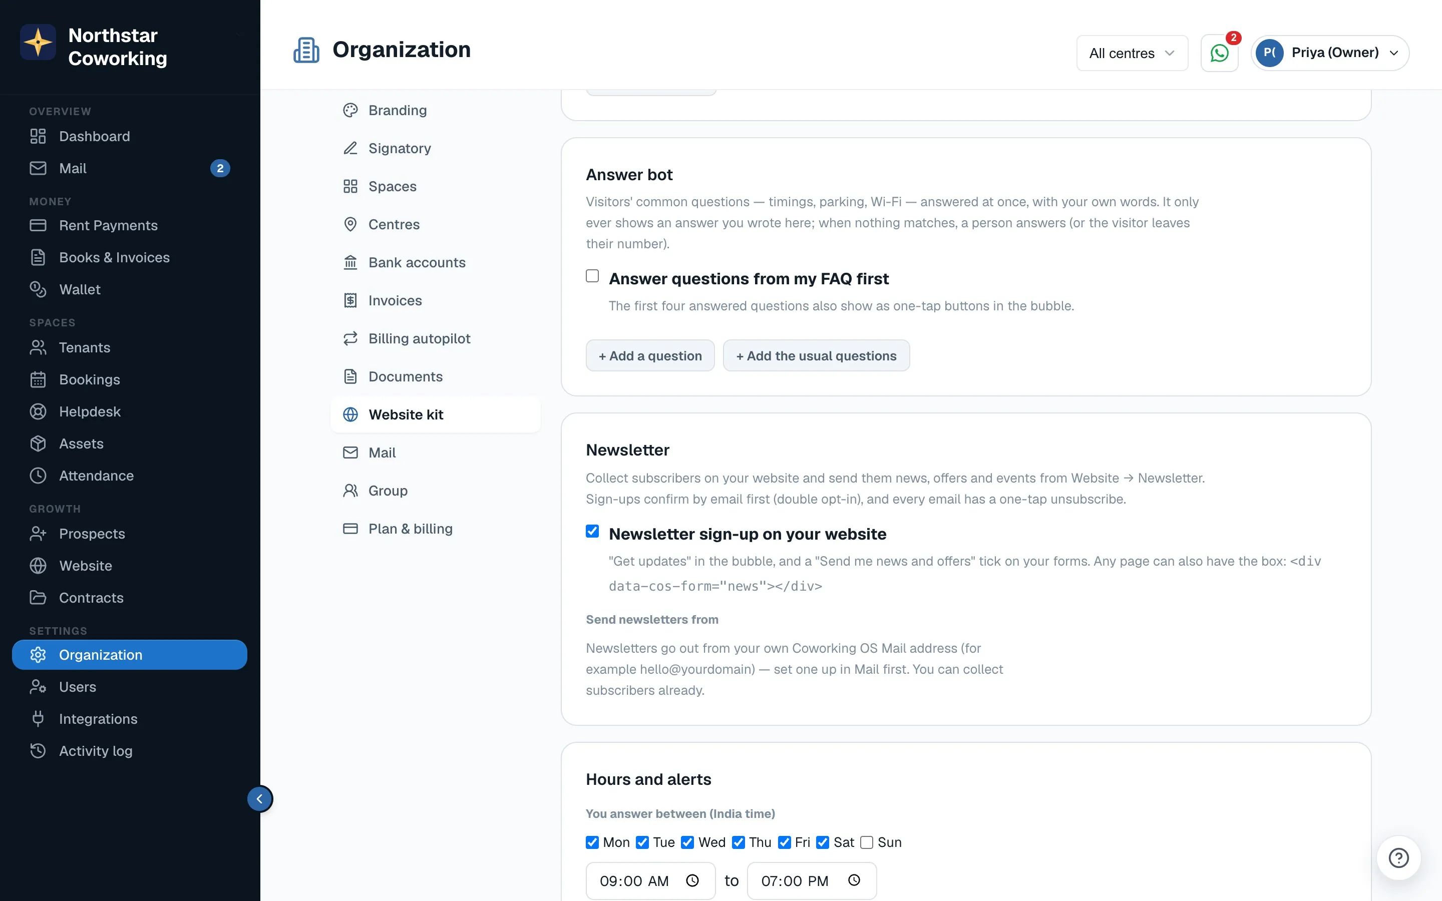Screen dimensions: 1442x901
Task: Open the Bank accounts settings tab
Action: point(436,262)
